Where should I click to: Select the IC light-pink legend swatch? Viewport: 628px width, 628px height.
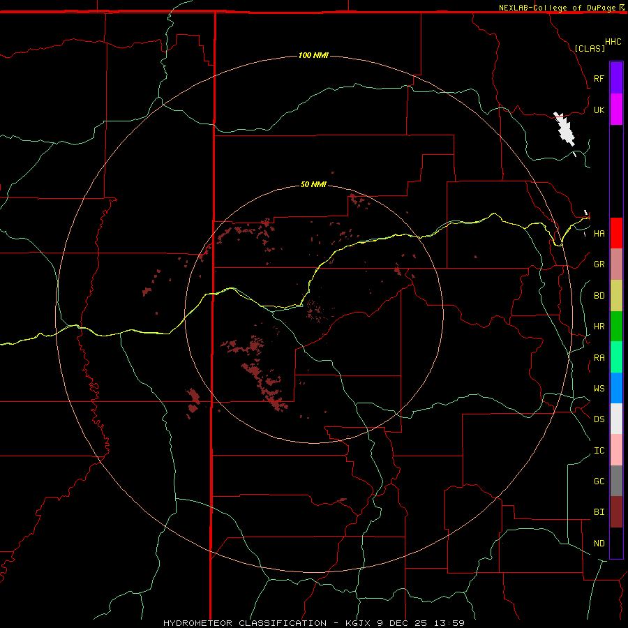pos(616,450)
